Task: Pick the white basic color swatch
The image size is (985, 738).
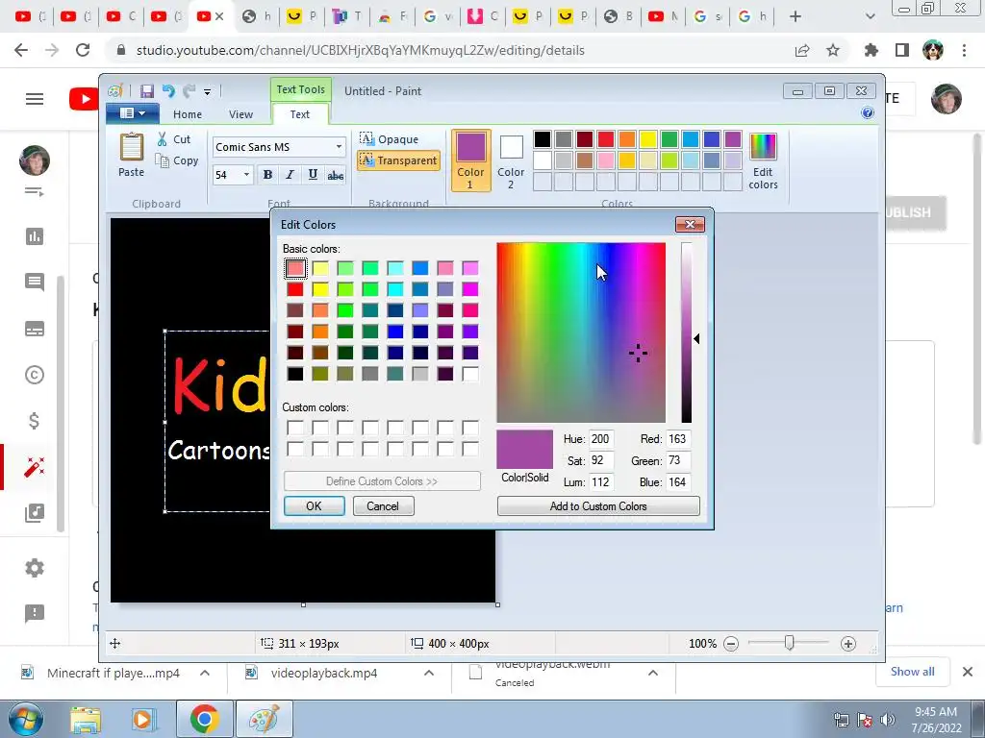Action: 470,374
